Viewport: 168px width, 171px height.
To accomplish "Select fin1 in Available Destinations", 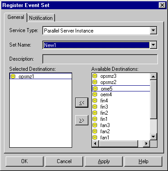I will (x=121, y=119).
